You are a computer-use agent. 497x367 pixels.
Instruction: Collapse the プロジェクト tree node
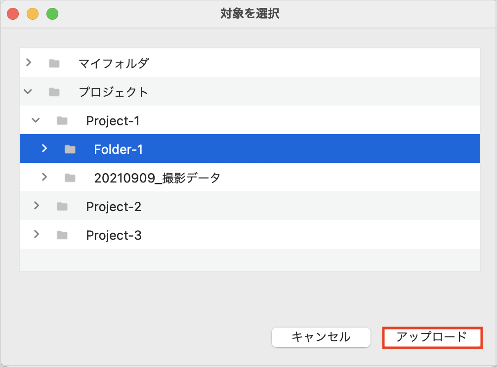[x=29, y=91]
